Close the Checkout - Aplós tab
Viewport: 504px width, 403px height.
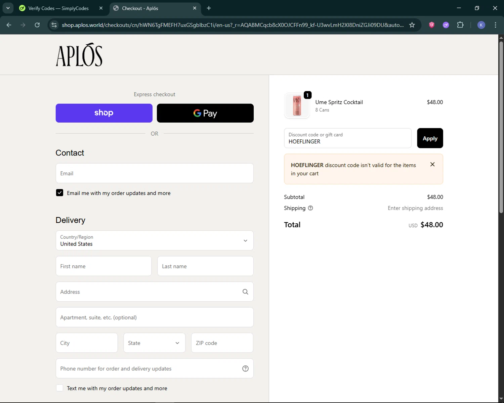[195, 8]
